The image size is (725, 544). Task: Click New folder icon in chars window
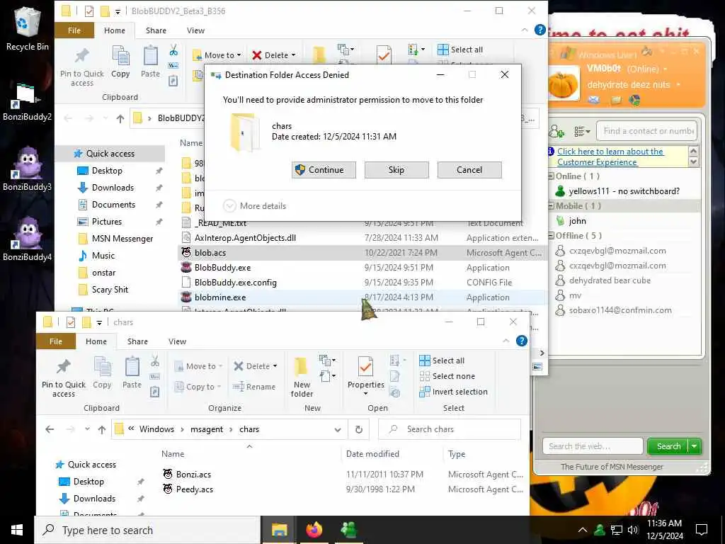tap(302, 378)
